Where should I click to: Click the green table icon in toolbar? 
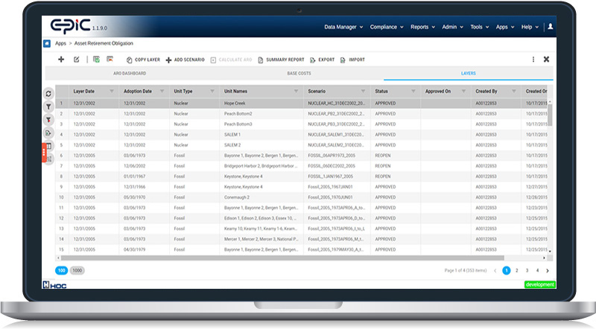(96, 60)
